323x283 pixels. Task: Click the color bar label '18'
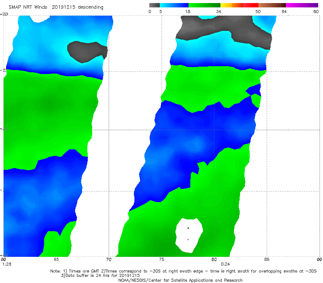pyautogui.click(x=188, y=11)
